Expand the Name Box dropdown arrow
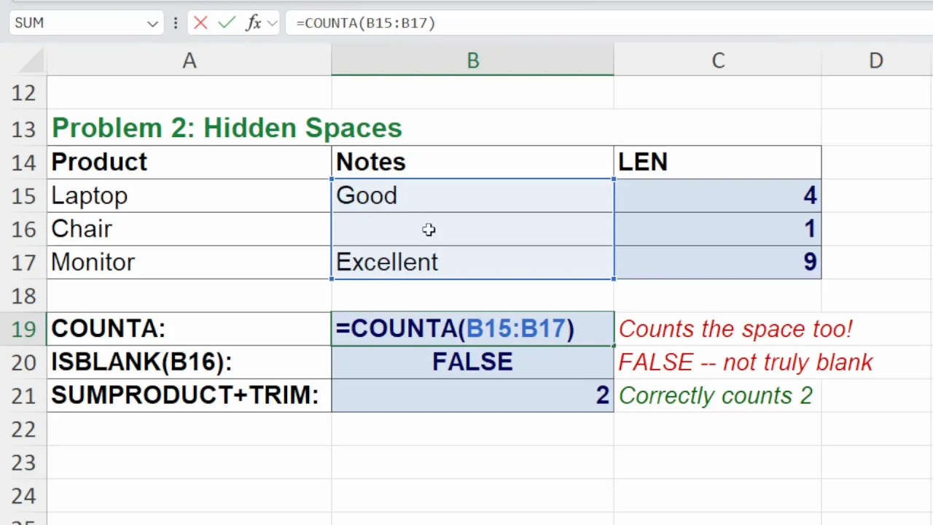The height and width of the screenshot is (525, 933). [152, 23]
